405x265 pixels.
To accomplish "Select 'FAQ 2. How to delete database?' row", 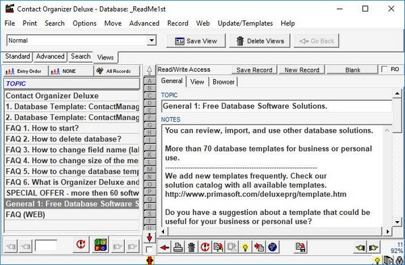I will click(x=72, y=139).
